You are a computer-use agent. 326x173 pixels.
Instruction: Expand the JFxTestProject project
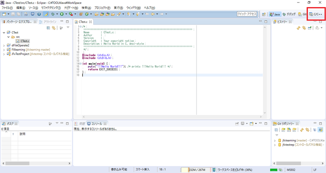point(4,54)
